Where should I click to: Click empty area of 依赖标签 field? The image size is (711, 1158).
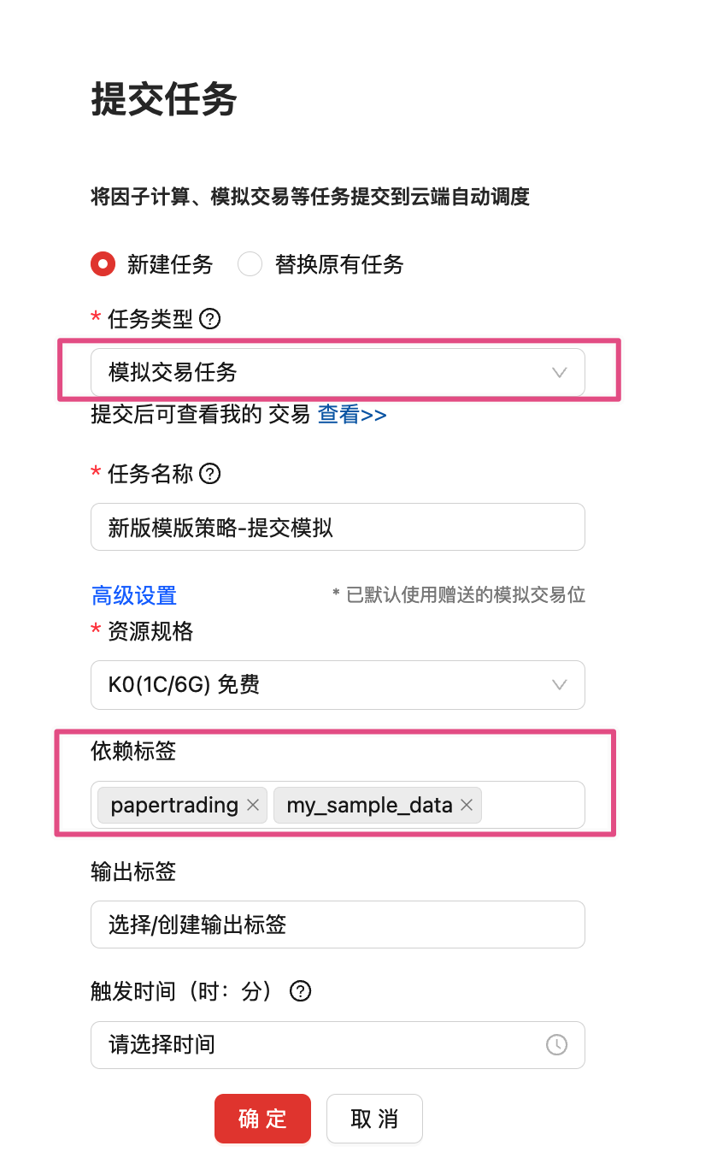pyautogui.click(x=532, y=805)
